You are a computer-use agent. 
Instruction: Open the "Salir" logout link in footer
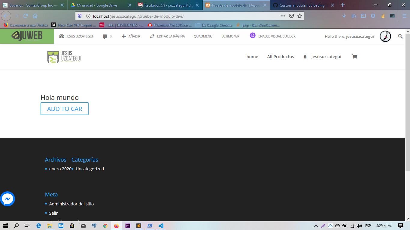point(53,213)
